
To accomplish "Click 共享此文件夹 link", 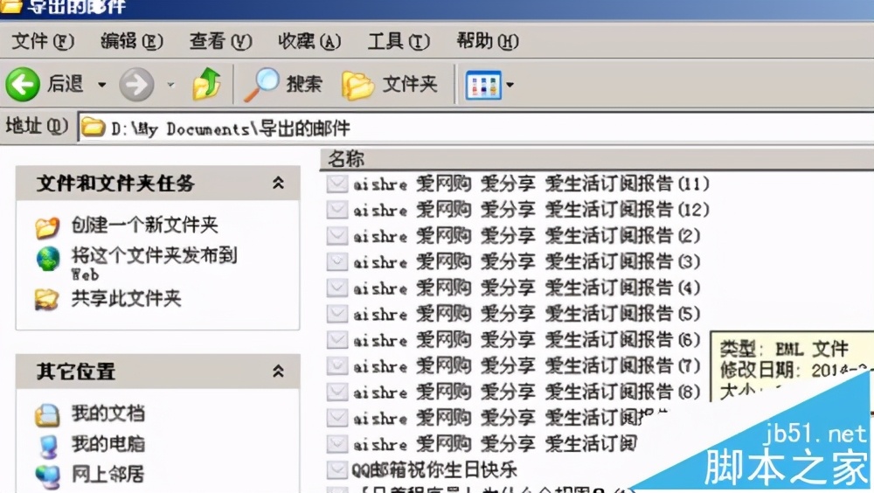I will [x=127, y=299].
